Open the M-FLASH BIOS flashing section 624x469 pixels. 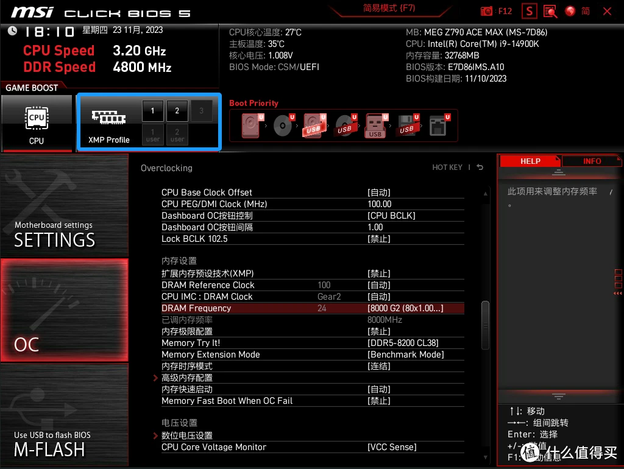(x=65, y=415)
